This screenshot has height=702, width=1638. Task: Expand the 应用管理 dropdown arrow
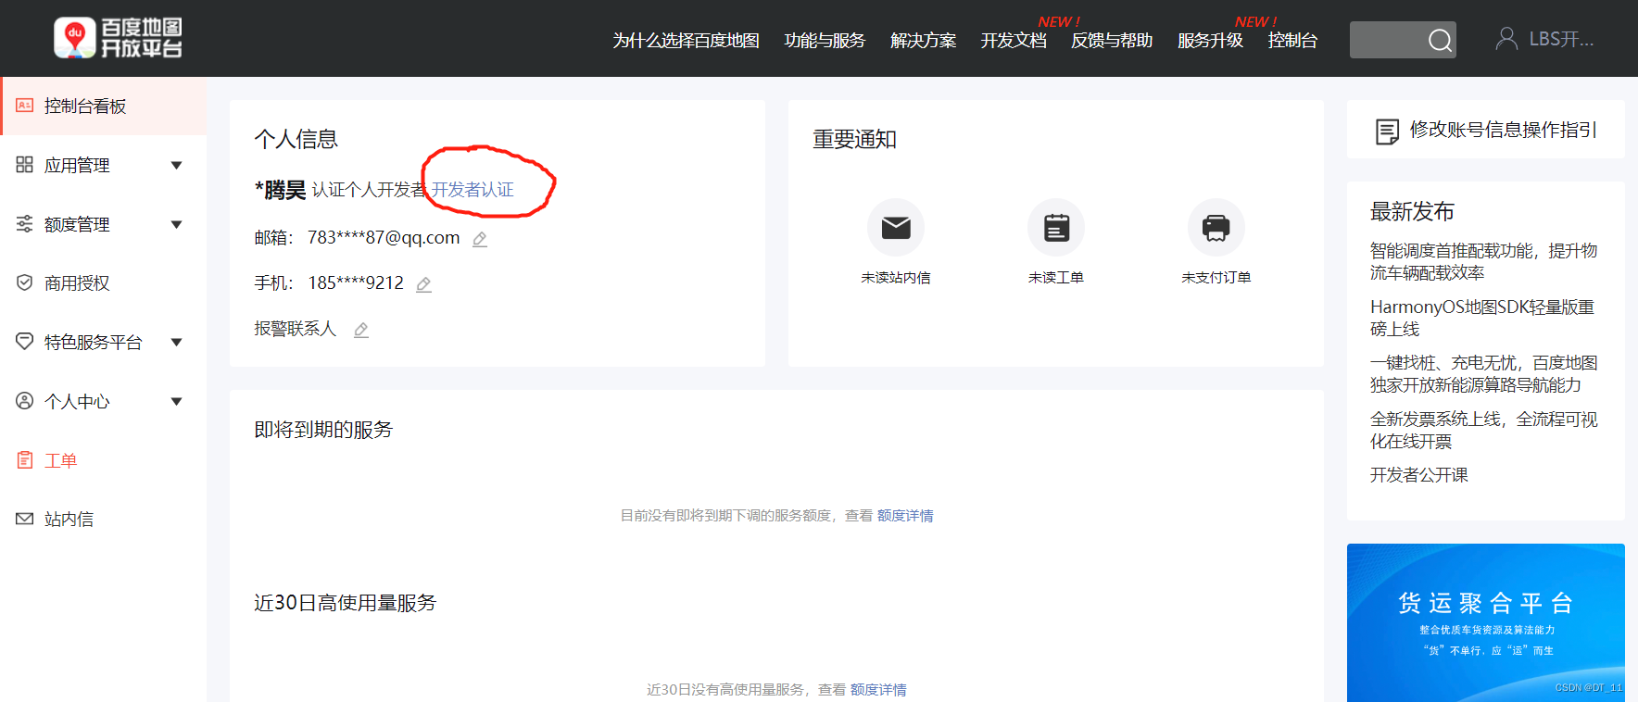click(177, 166)
